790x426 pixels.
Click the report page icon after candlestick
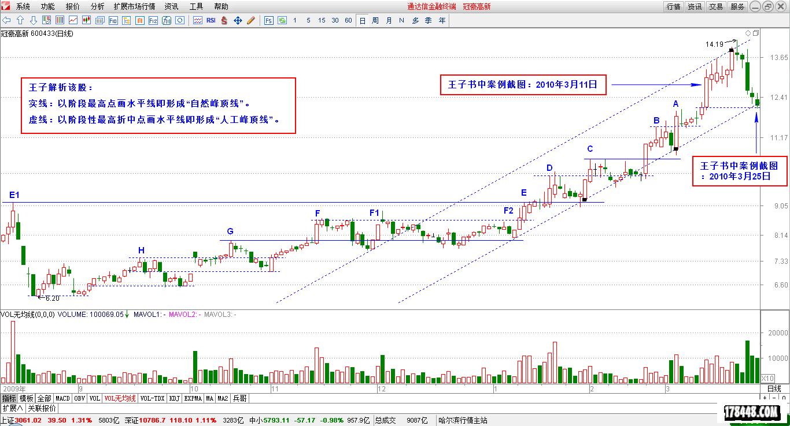[100, 20]
